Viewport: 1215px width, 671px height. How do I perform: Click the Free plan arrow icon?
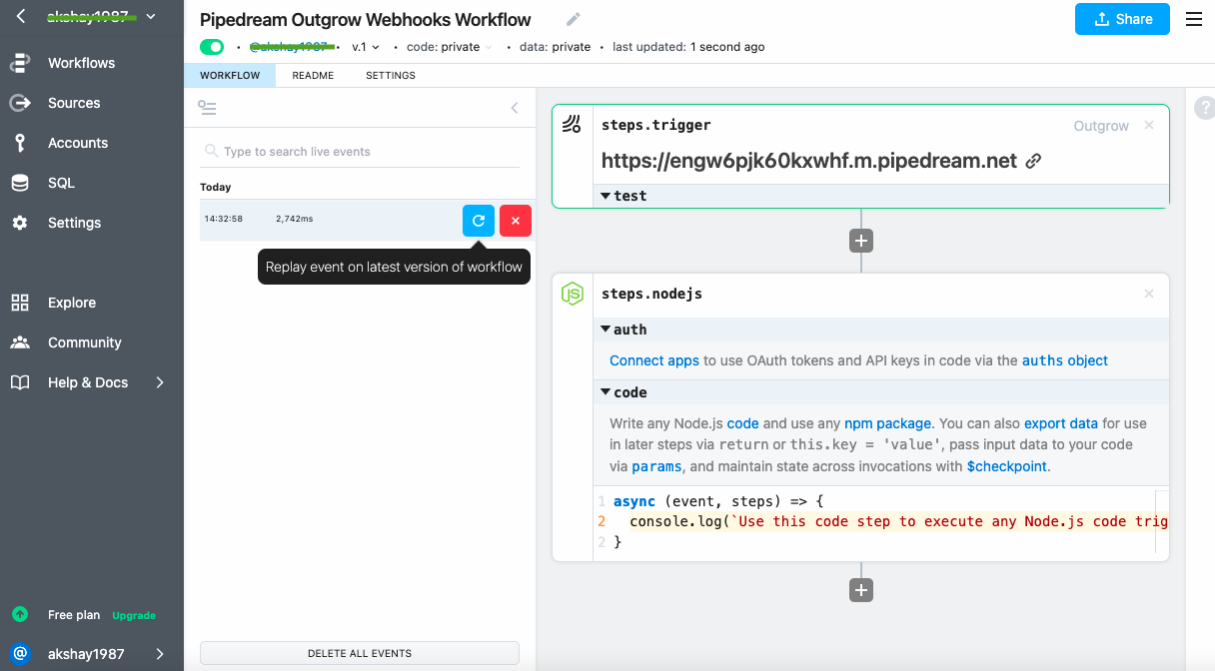[20, 614]
